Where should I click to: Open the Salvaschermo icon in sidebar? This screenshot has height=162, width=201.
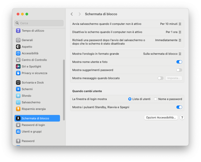[18, 102]
